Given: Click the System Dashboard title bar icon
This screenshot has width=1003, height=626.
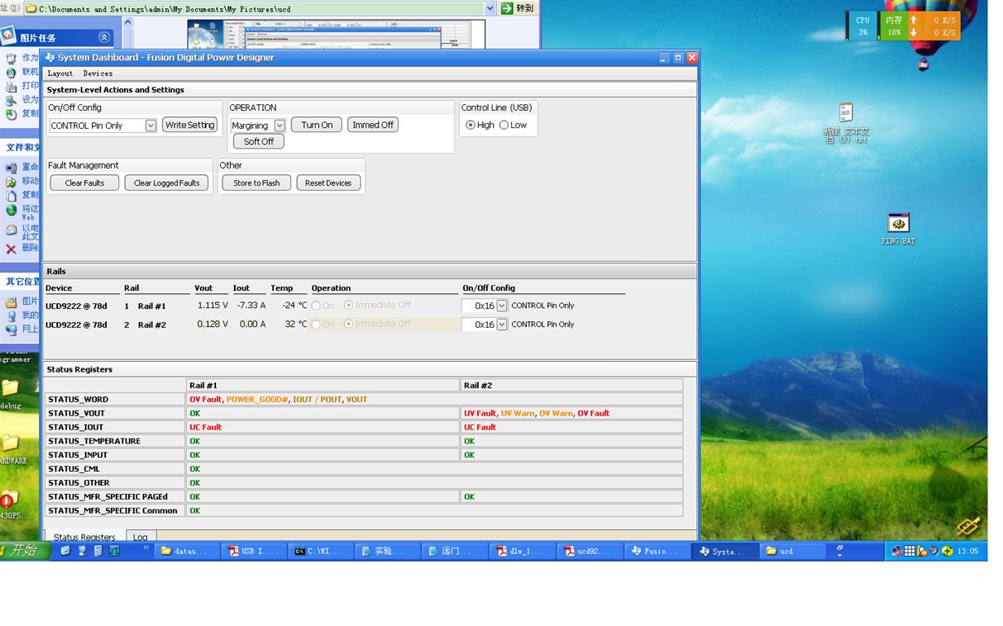Looking at the screenshot, I should pos(50,57).
